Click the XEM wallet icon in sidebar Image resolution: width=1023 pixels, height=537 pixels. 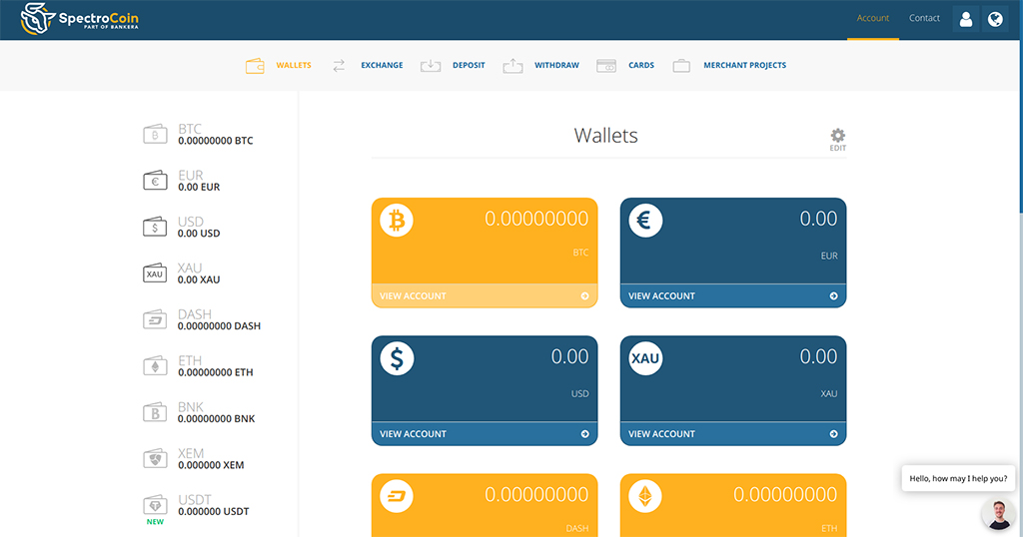click(155, 458)
